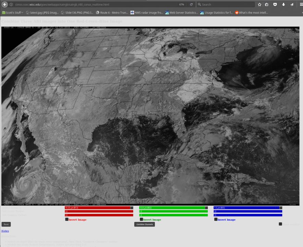
Task: Check the green Invert Image checkbox
Action: tap(141, 219)
